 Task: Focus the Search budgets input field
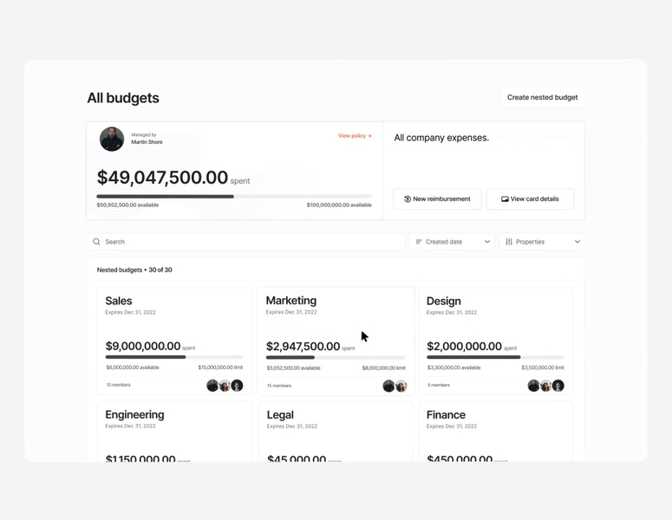pos(245,242)
